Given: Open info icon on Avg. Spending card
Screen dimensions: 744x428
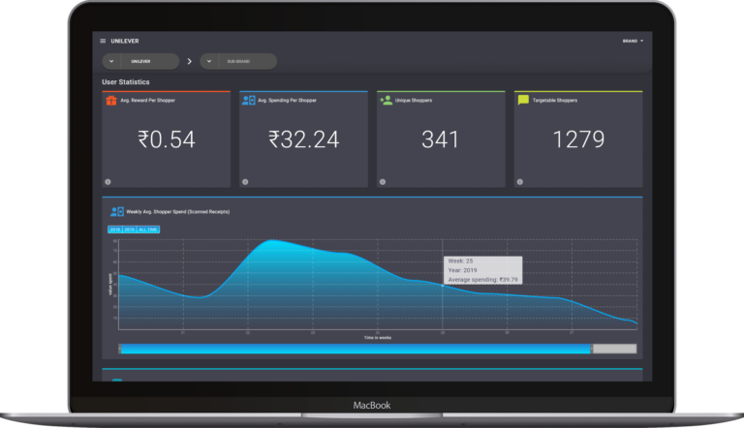Looking at the screenshot, I should tap(245, 182).
